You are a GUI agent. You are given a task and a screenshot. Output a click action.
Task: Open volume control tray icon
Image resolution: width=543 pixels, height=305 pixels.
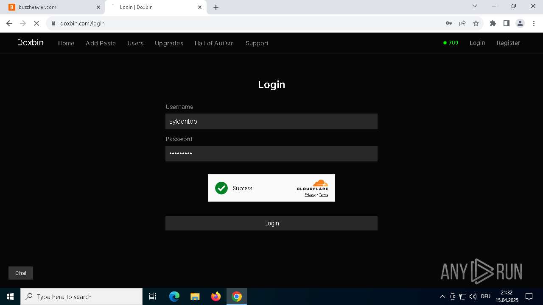tap(473, 297)
